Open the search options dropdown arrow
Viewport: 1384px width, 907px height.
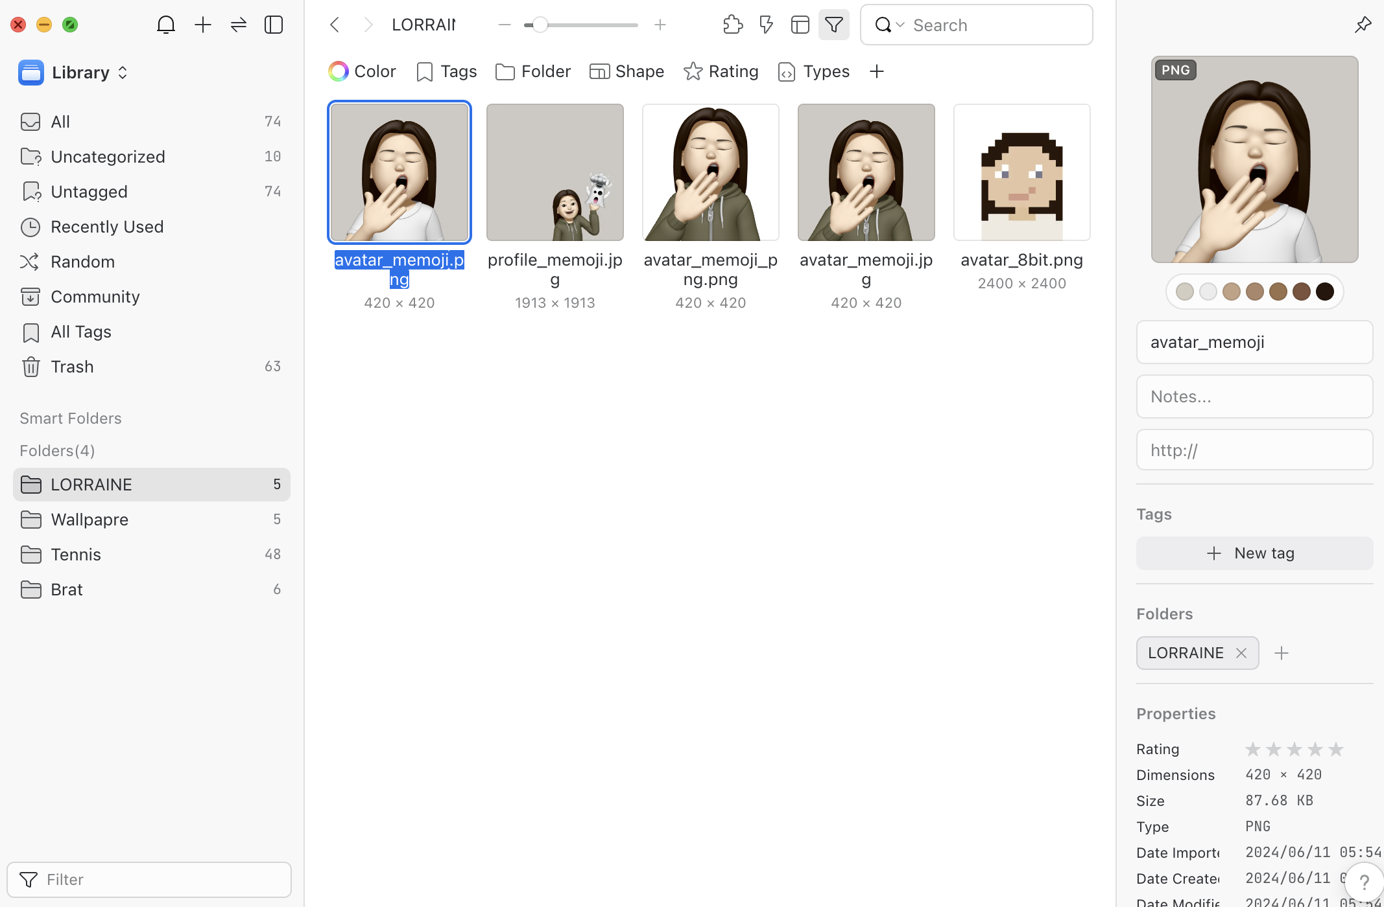click(900, 25)
